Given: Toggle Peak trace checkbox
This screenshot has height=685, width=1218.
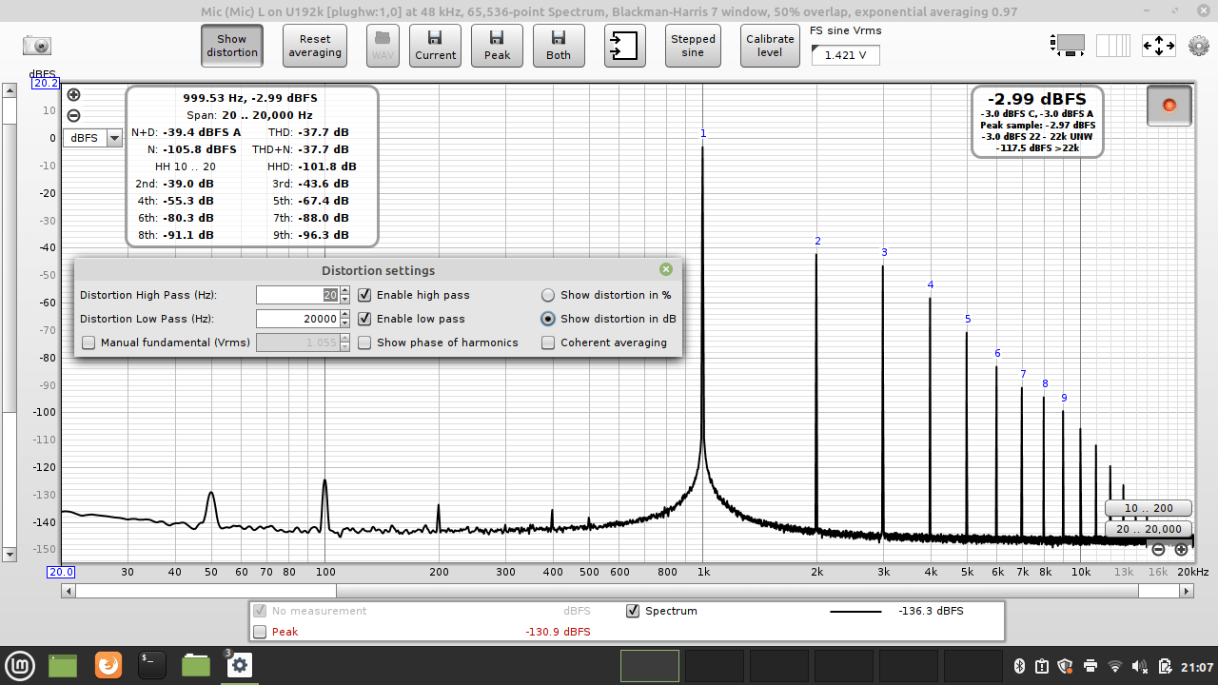Looking at the screenshot, I should coord(260,632).
